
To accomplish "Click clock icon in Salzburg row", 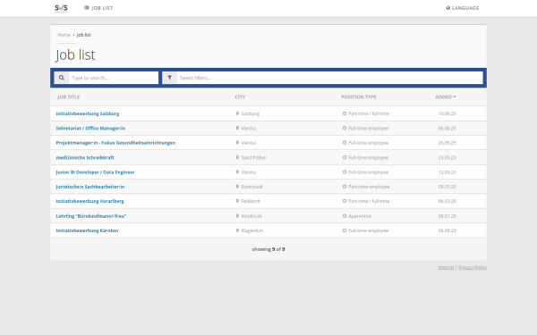I will click(345, 113).
